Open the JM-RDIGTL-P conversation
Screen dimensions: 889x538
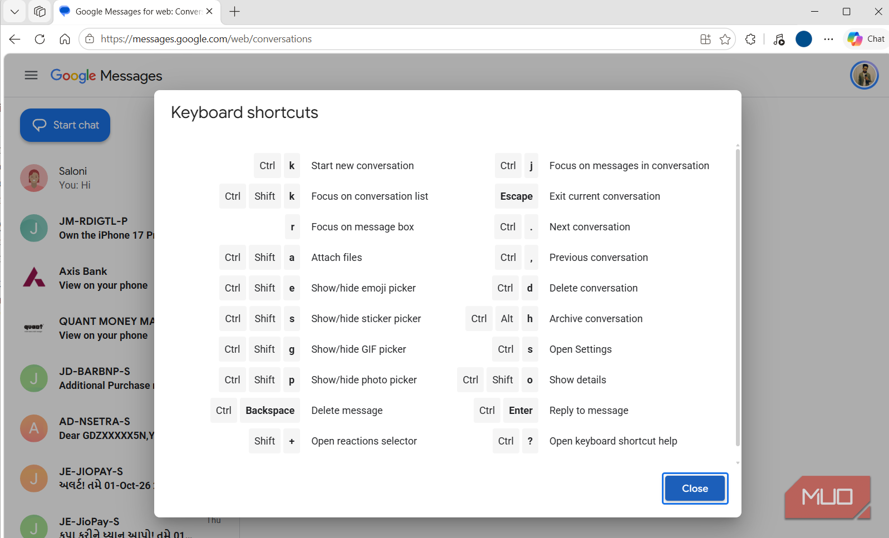click(87, 228)
